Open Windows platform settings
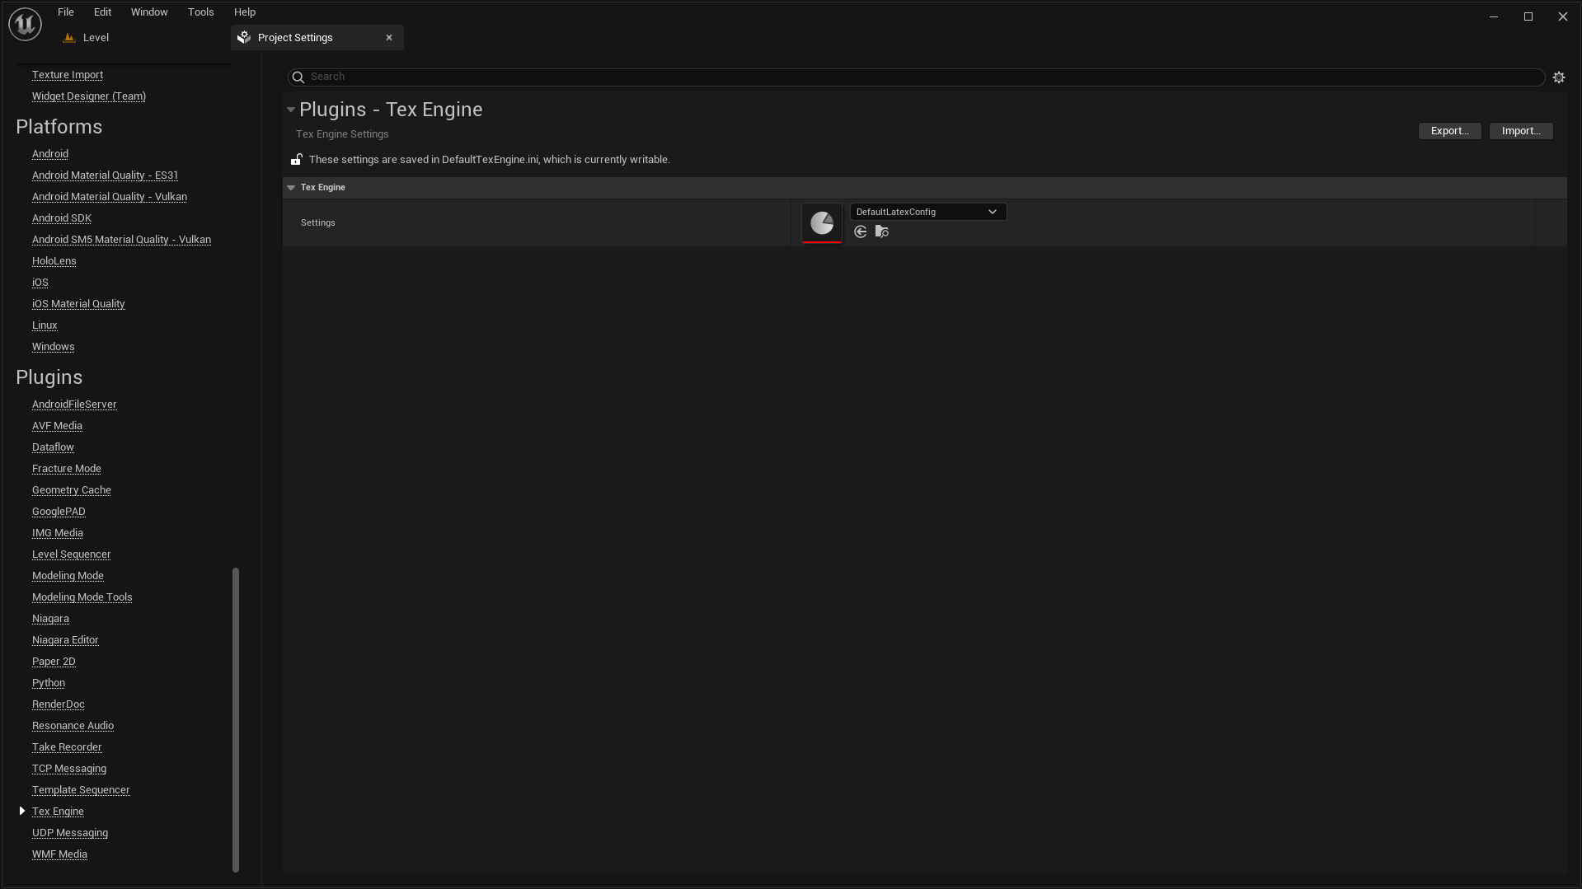 (x=54, y=346)
